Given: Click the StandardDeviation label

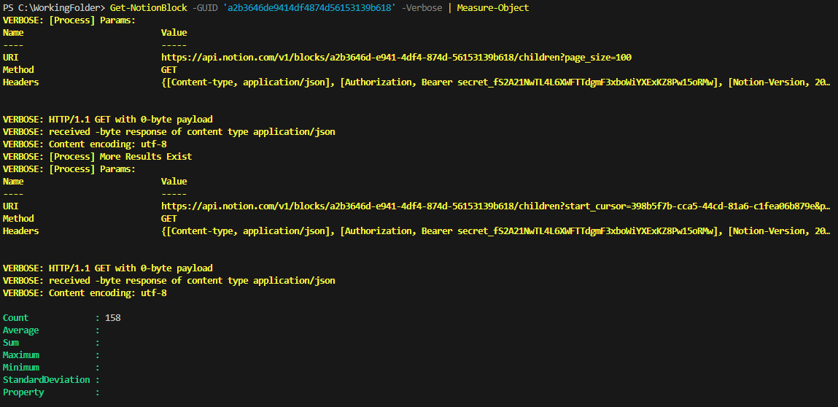Looking at the screenshot, I should pyautogui.click(x=47, y=380).
